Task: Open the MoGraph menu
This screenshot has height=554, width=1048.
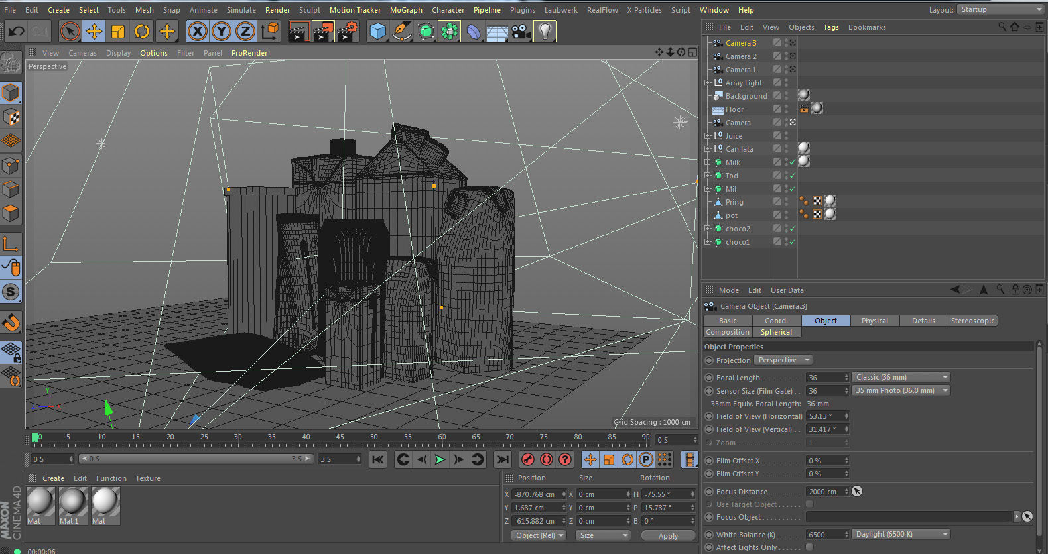Action: [x=405, y=10]
